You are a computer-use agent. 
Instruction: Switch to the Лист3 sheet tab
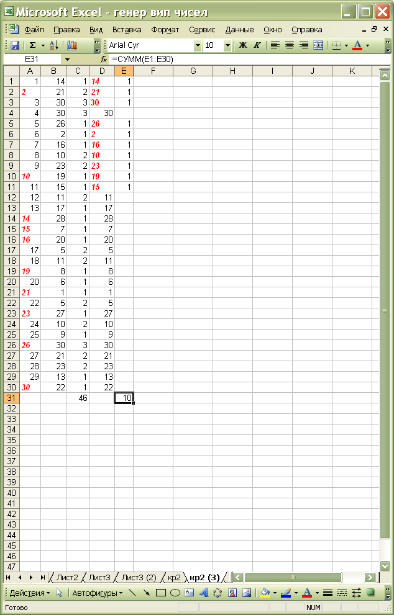tap(99, 577)
